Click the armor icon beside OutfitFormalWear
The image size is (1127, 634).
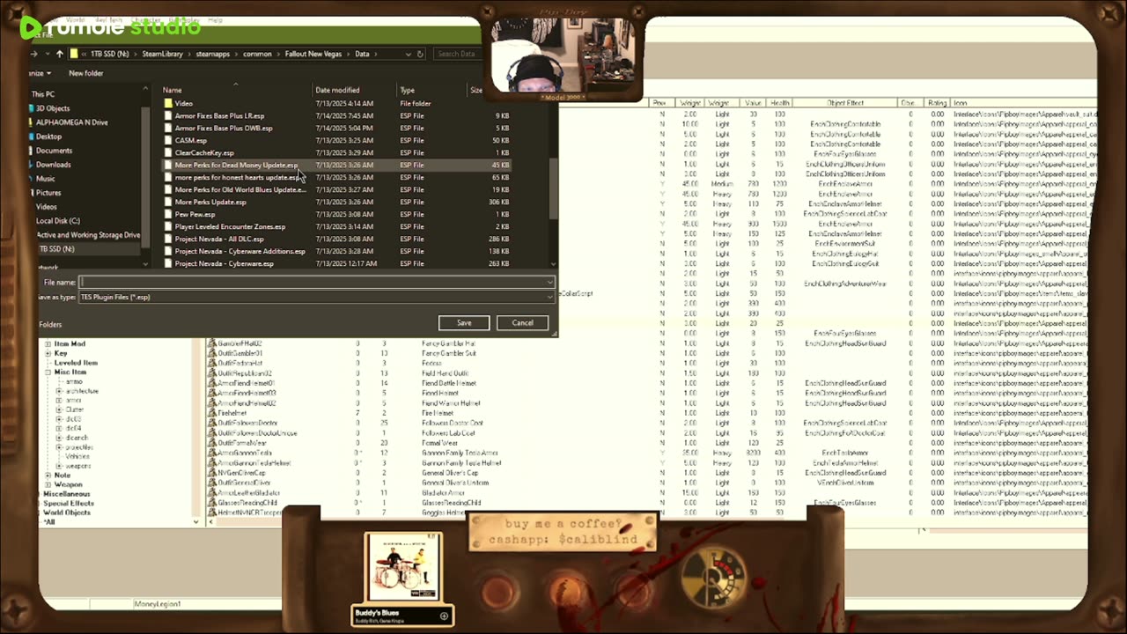211,443
